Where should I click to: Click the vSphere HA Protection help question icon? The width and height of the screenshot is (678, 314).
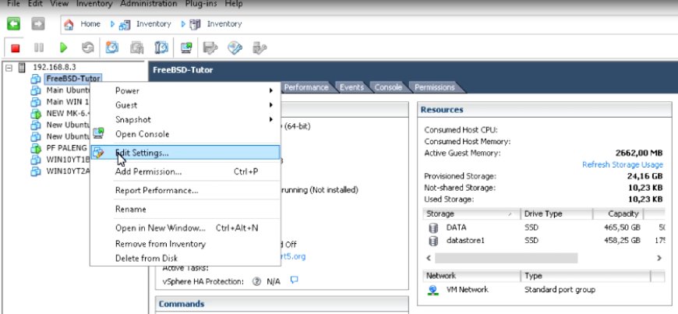point(256,281)
